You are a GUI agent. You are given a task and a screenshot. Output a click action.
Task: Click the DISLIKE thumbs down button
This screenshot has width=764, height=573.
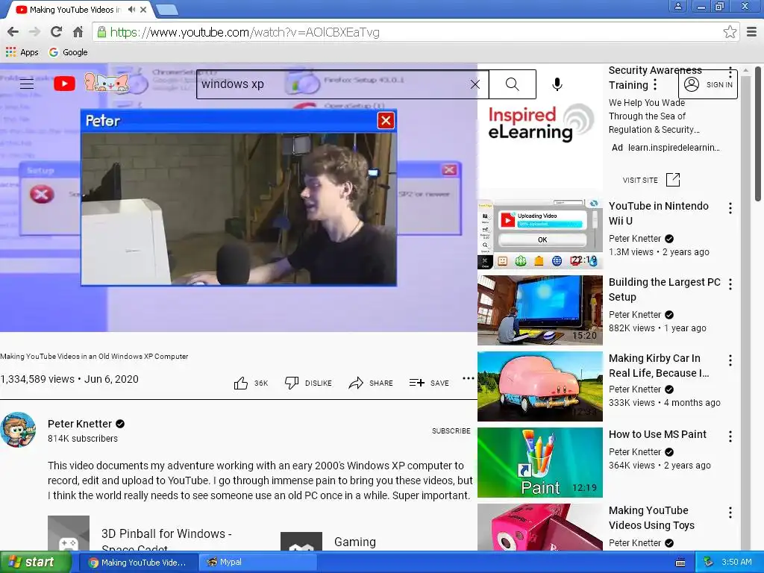308,383
